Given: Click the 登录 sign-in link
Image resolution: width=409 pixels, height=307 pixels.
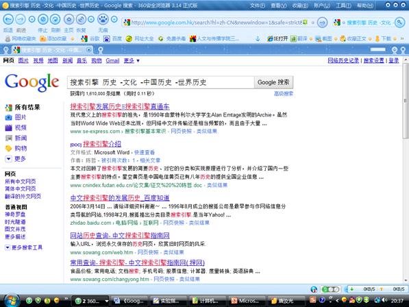Looking at the screenshot, I should tap(394, 60).
